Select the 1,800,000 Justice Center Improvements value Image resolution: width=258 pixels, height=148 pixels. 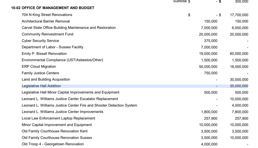(x=209, y=112)
